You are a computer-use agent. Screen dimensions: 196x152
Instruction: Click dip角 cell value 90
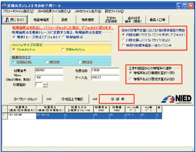click(149, 116)
